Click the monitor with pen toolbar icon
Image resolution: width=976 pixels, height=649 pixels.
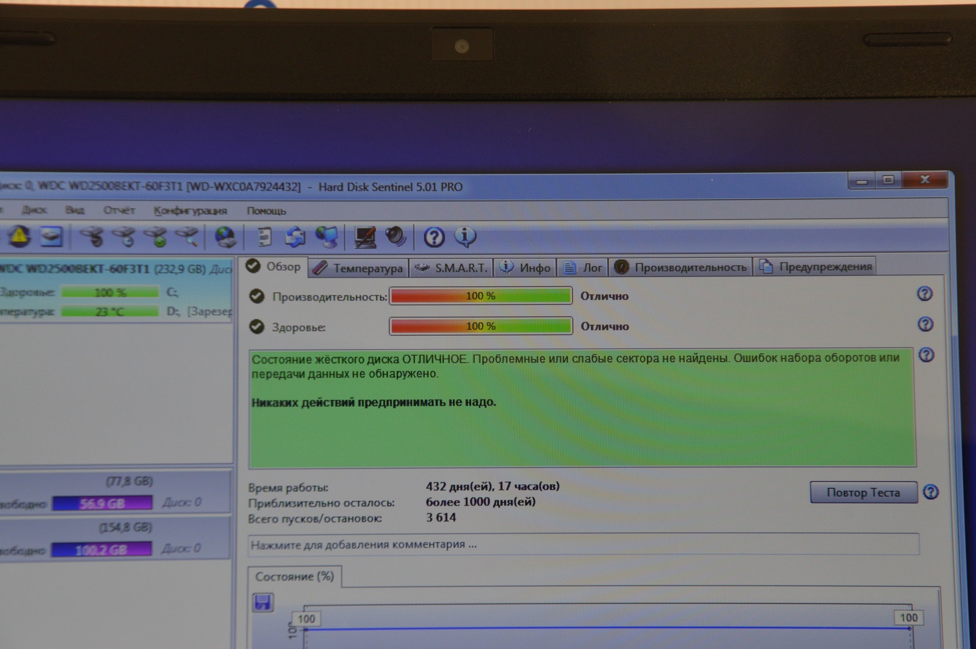point(365,237)
